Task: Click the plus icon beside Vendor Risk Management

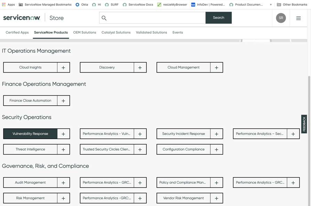Action: coord(217,198)
